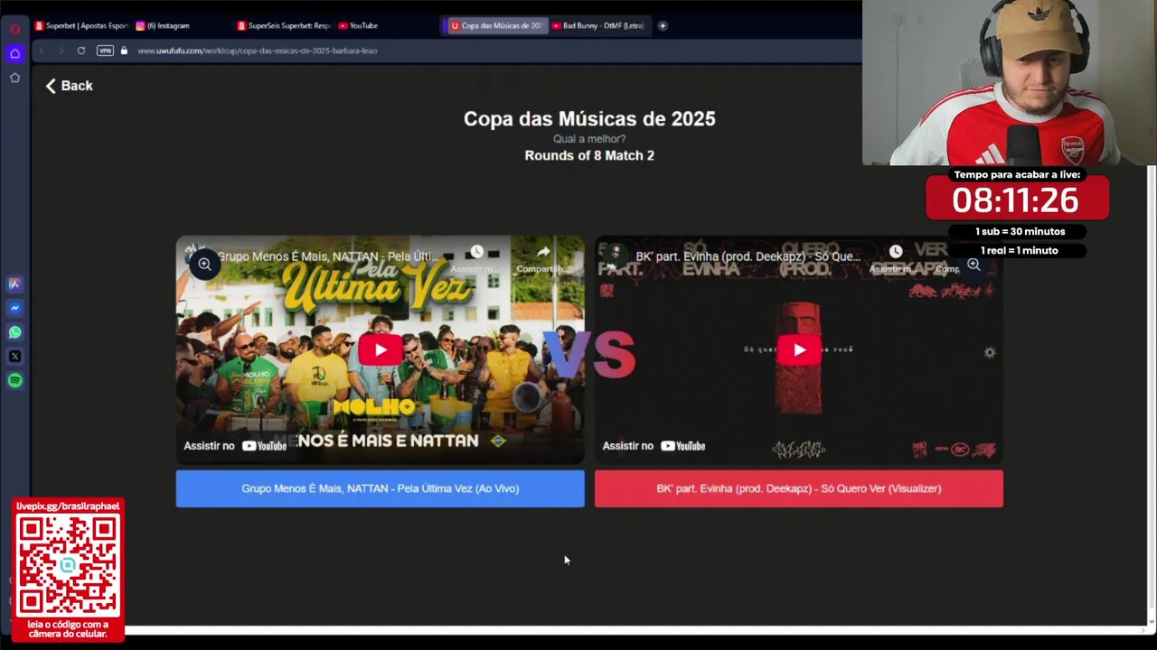This screenshot has height=650, width=1157.
Task: Switch to Bad Bunny - DtMF (Letra) tab
Action: coord(598,25)
